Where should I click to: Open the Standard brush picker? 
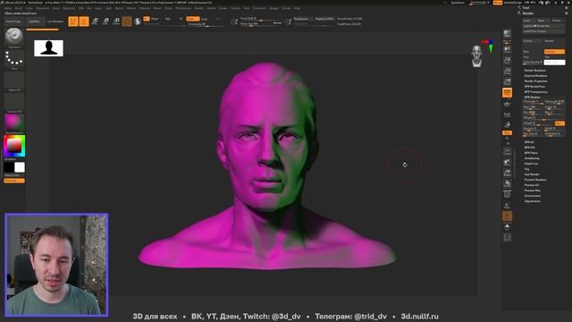(x=14, y=38)
